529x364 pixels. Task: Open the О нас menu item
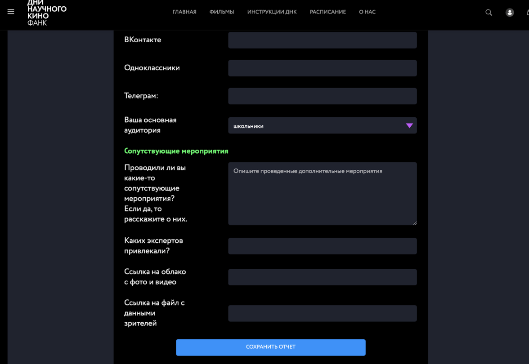click(367, 12)
